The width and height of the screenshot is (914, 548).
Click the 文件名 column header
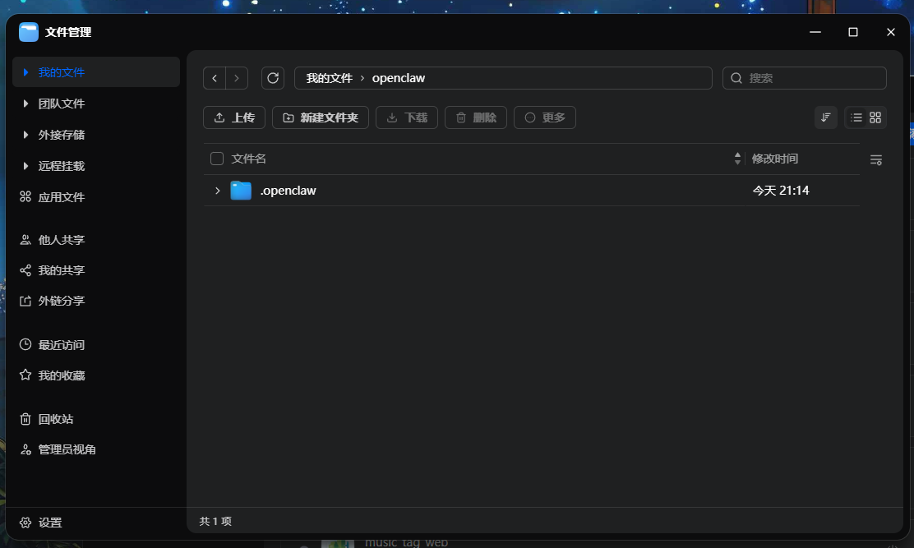248,159
